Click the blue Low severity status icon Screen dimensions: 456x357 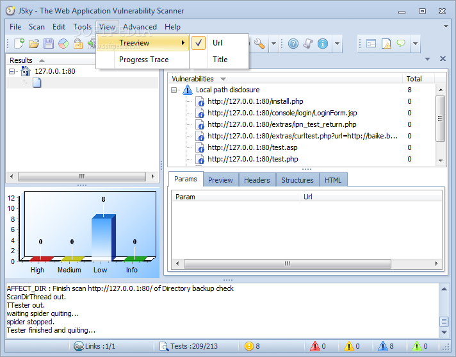(x=383, y=346)
